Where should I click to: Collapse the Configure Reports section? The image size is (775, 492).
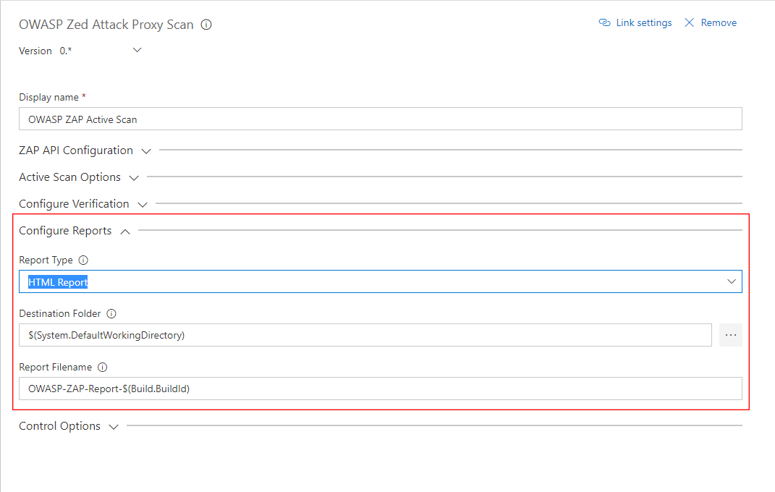[x=125, y=232]
